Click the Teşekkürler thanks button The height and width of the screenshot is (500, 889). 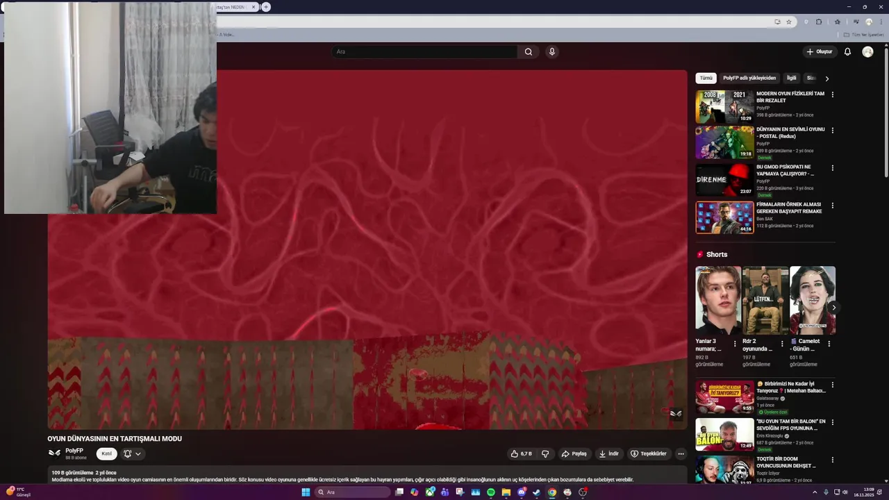(x=649, y=453)
